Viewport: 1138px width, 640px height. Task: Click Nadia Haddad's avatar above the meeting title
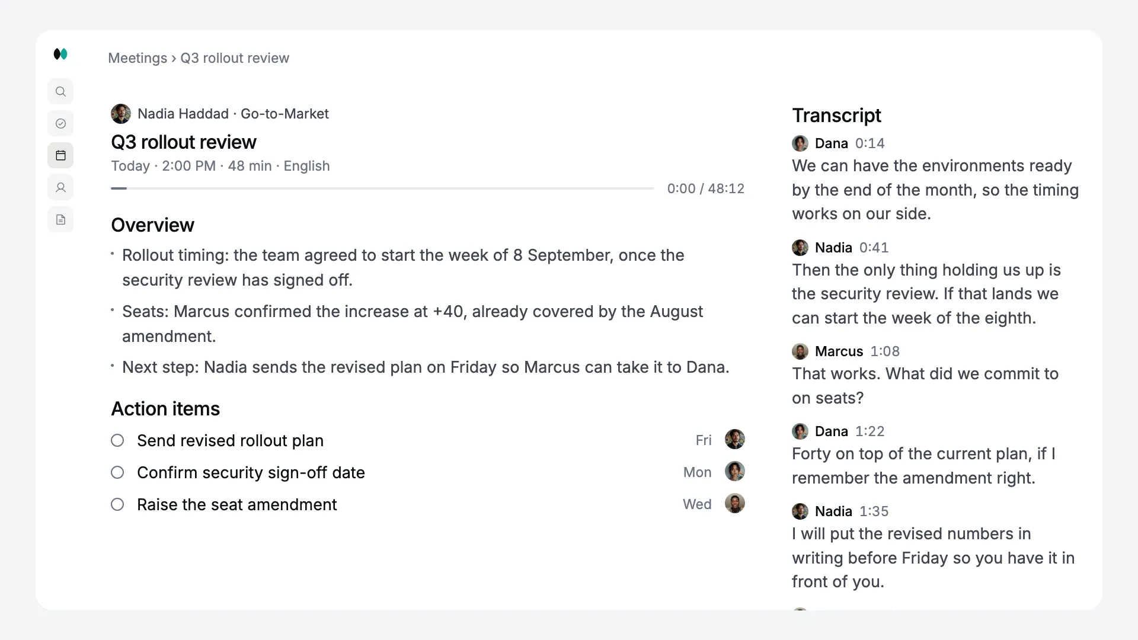click(x=121, y=114)
